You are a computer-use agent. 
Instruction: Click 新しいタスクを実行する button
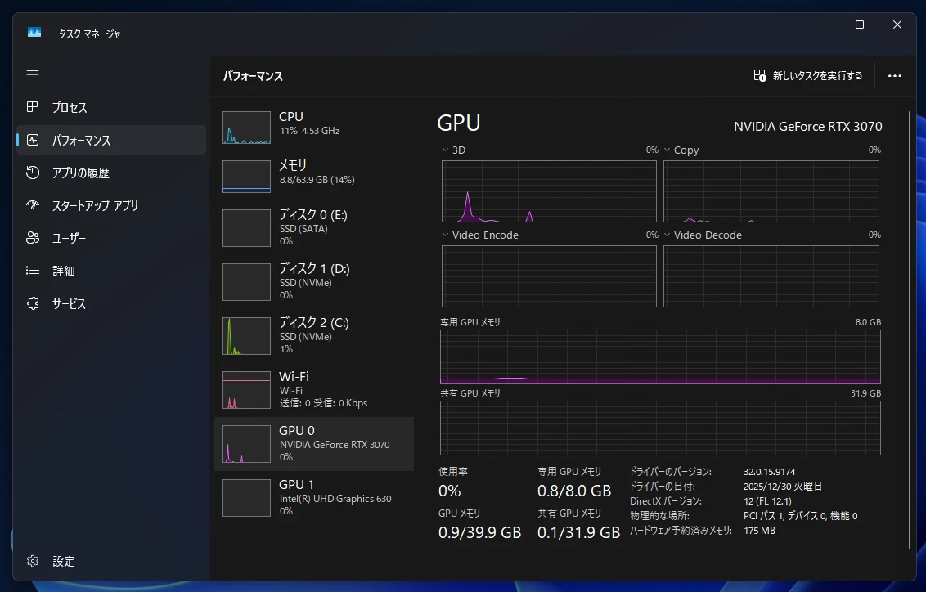click(808, 76)
